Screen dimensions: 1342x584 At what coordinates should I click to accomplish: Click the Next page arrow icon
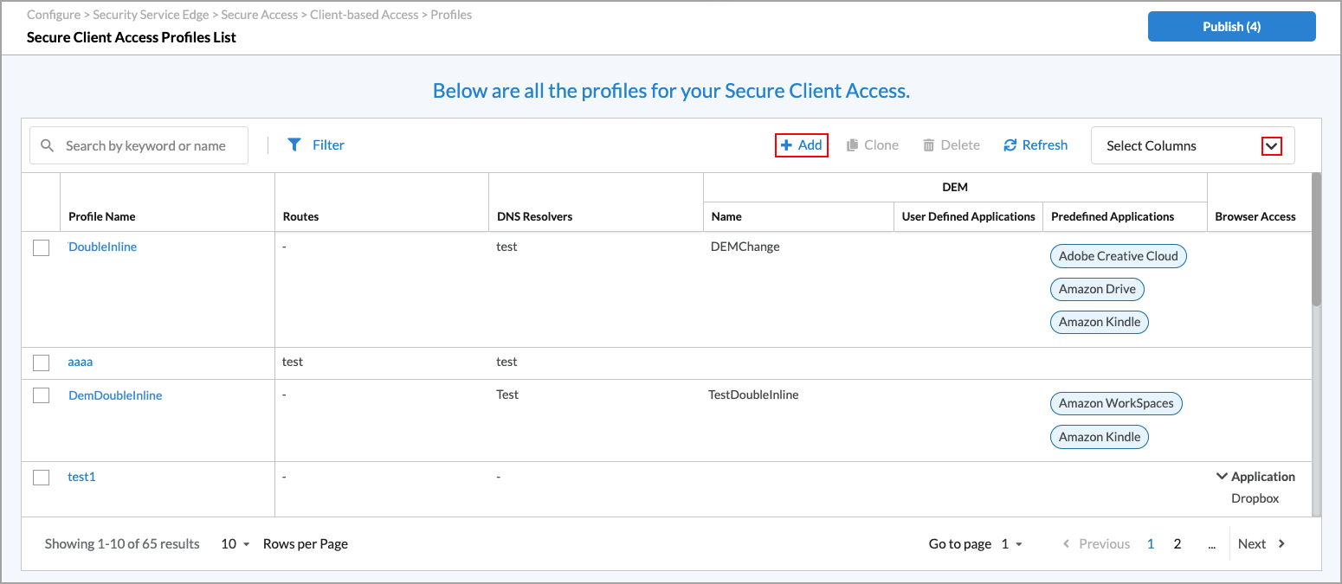point(1282,544)
